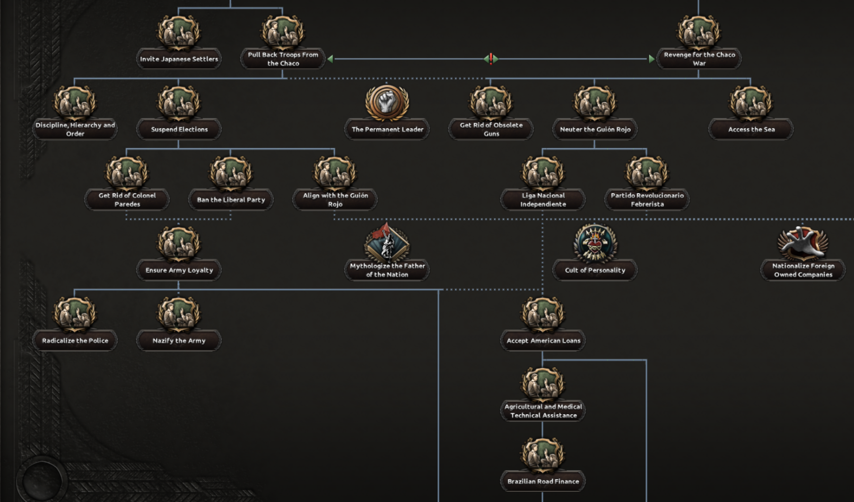This screenshot has height=502, width=854.
Task: Select Pull Back Troops From the Chaco label
Action: pyautogui.click(x=283, y=59)
